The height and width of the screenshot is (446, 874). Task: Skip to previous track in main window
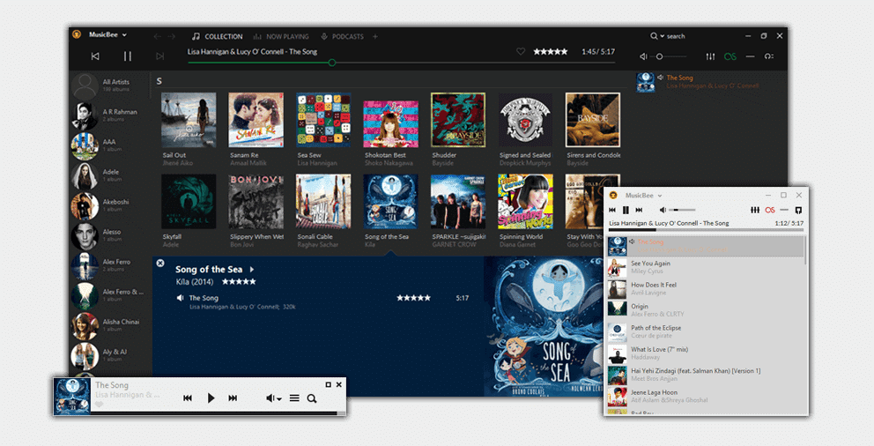[95, 56]
